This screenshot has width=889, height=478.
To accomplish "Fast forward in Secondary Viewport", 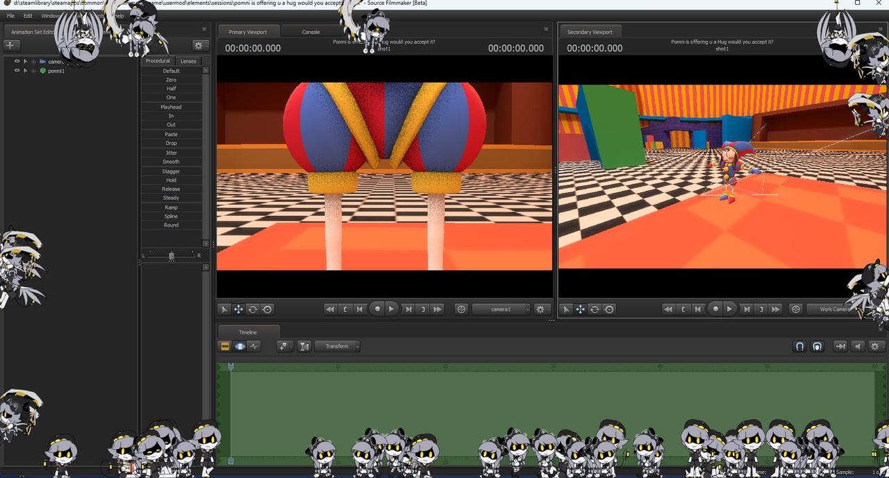I will coord(776,309).
